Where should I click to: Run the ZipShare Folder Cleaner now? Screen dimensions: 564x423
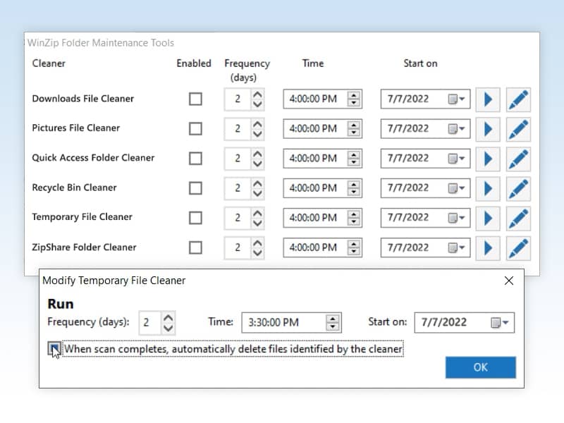pos(487,247)
